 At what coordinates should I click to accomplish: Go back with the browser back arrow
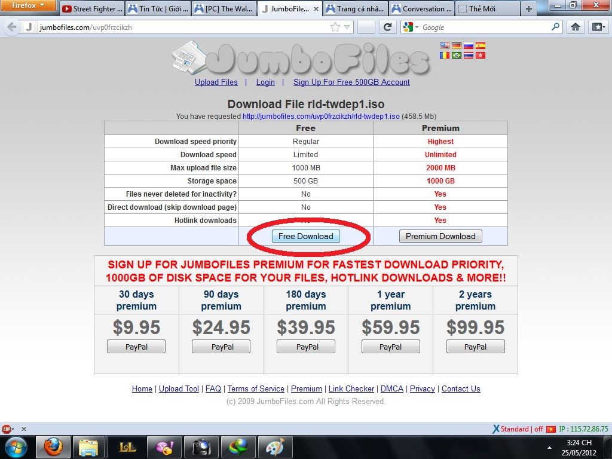tap(12, 27)
